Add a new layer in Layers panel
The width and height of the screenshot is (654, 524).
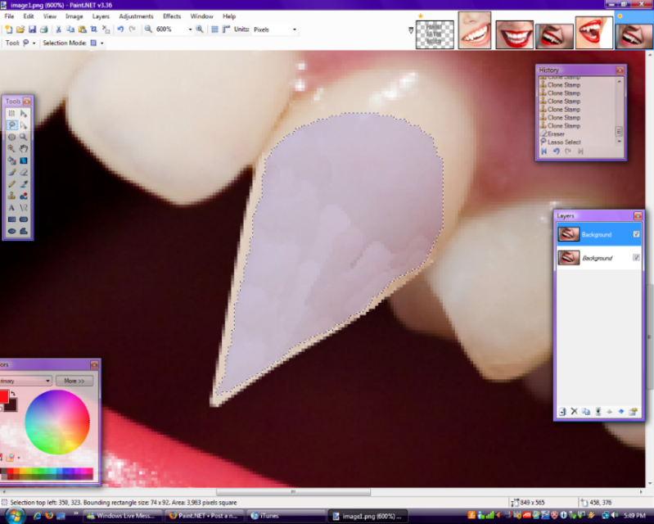[x=562, y=412]
